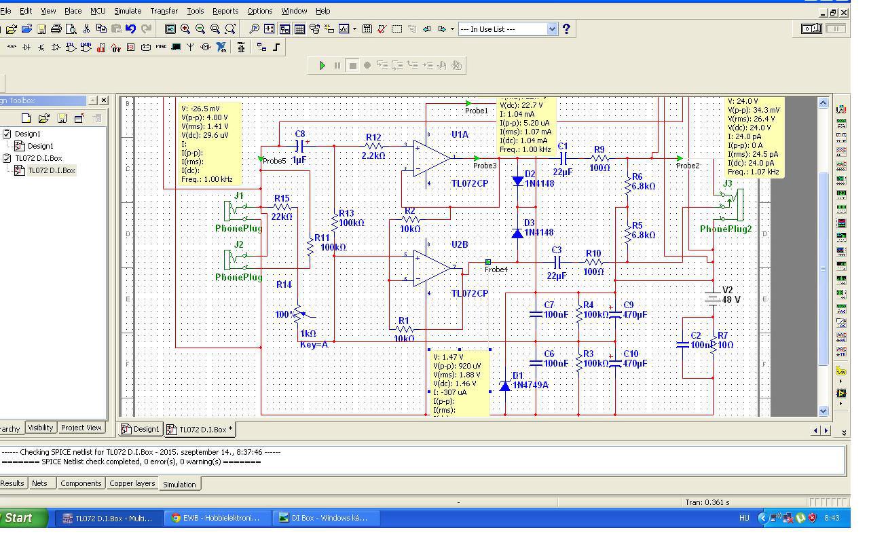869x543 pixels.
Task: Select the multimeter instrument icon
Action: tap(841, 109)
